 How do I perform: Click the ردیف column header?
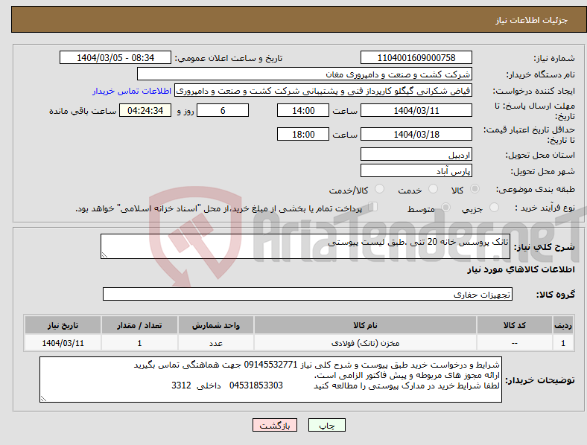coord(563,325)
